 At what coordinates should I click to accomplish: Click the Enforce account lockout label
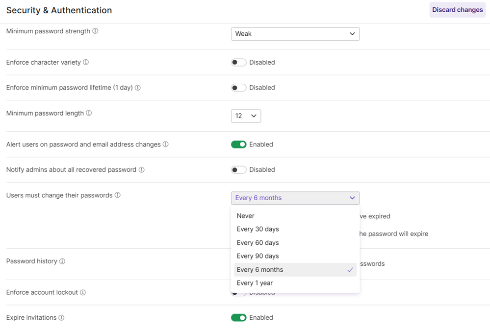coord(42,292)
